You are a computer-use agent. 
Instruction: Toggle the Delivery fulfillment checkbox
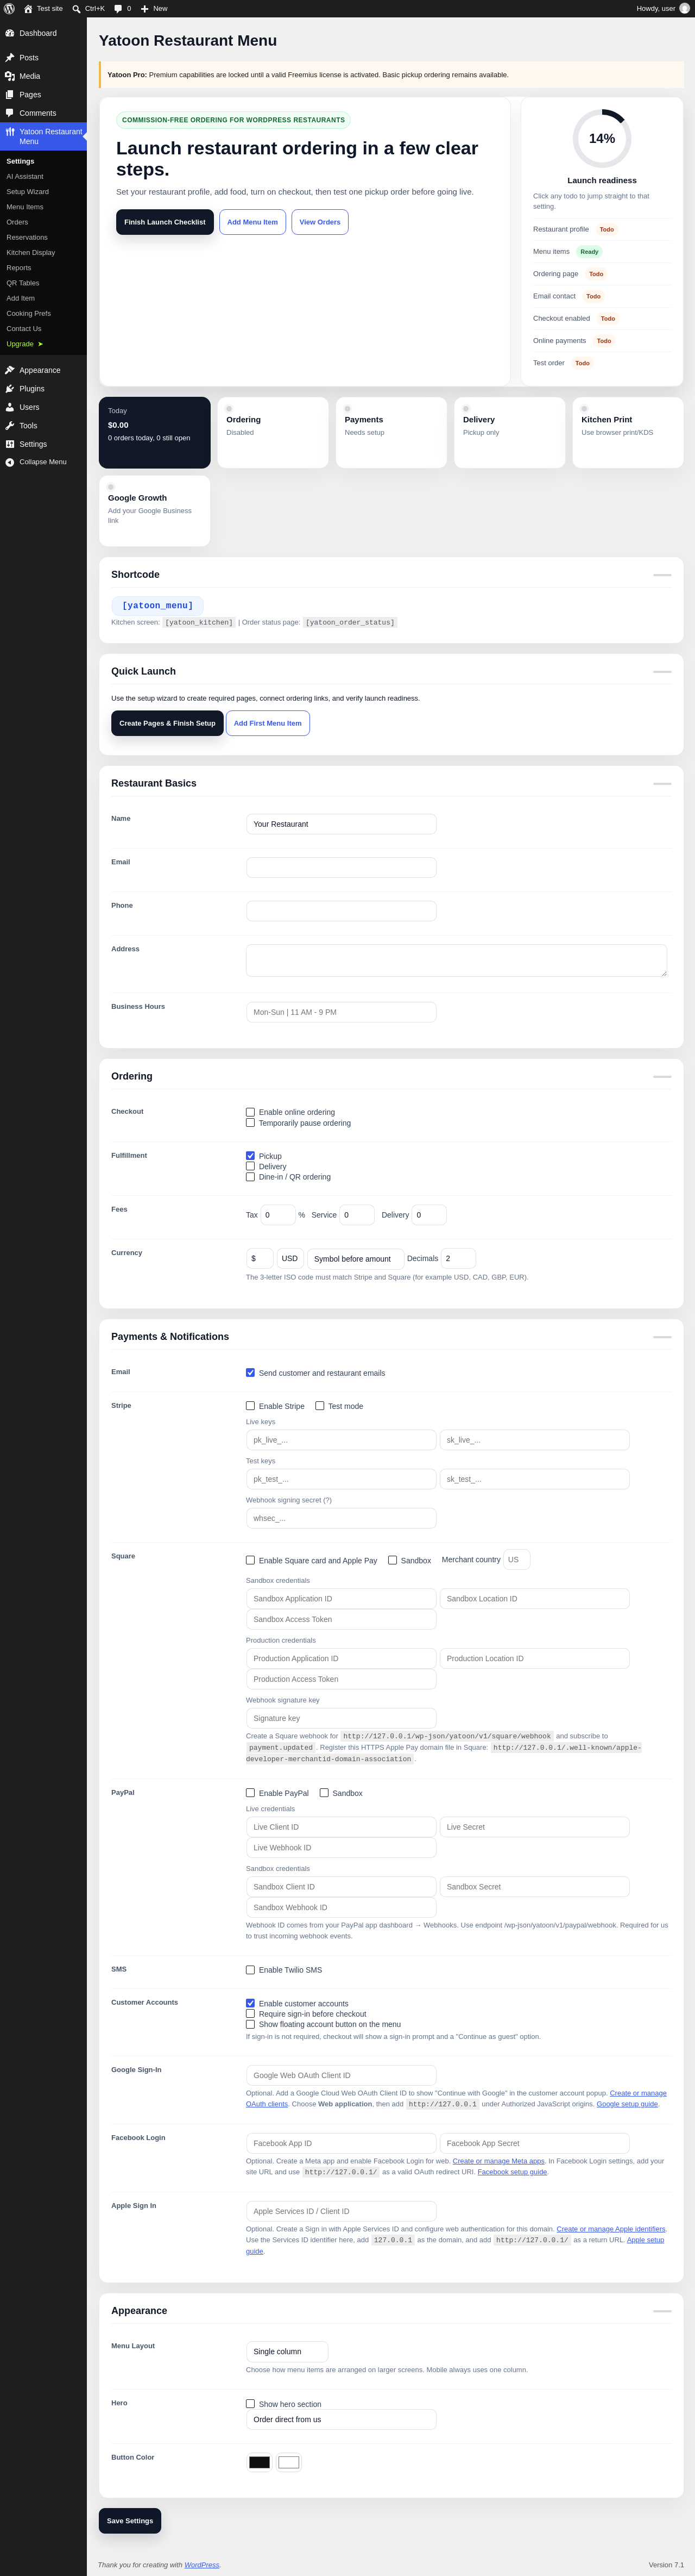251,1166
